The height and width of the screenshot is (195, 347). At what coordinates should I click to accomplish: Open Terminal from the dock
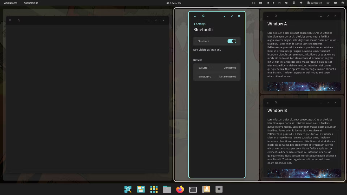pos(193,189)
